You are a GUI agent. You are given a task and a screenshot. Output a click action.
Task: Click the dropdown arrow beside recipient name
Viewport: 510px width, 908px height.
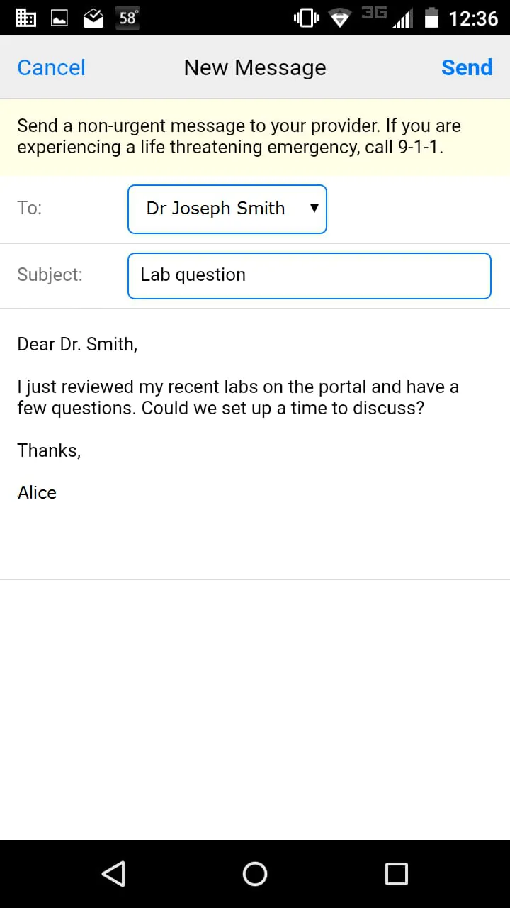click(314, 209)
